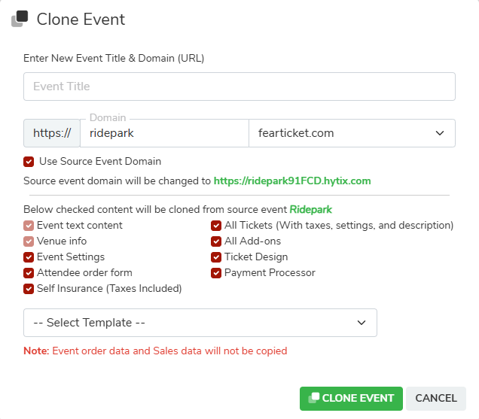
Task: Uncheck Event Settings checkbox
Action: 29,257
